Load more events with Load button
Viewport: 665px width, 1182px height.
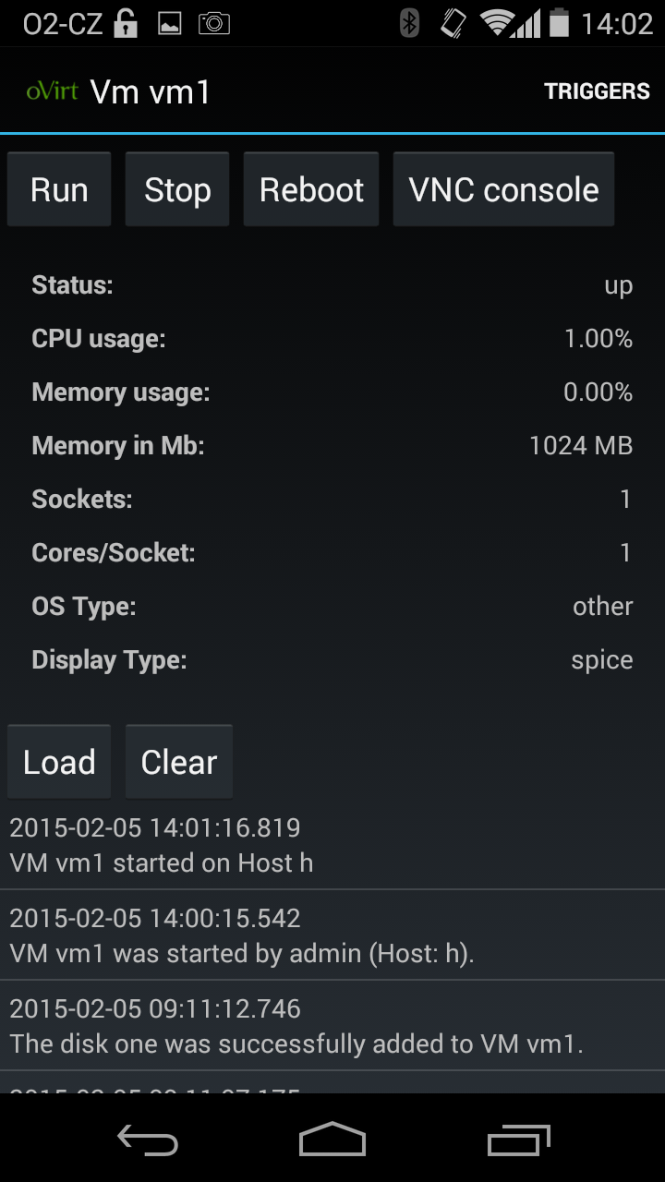point(59,763)
